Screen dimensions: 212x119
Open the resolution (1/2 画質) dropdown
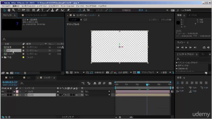tap(125, 73)
